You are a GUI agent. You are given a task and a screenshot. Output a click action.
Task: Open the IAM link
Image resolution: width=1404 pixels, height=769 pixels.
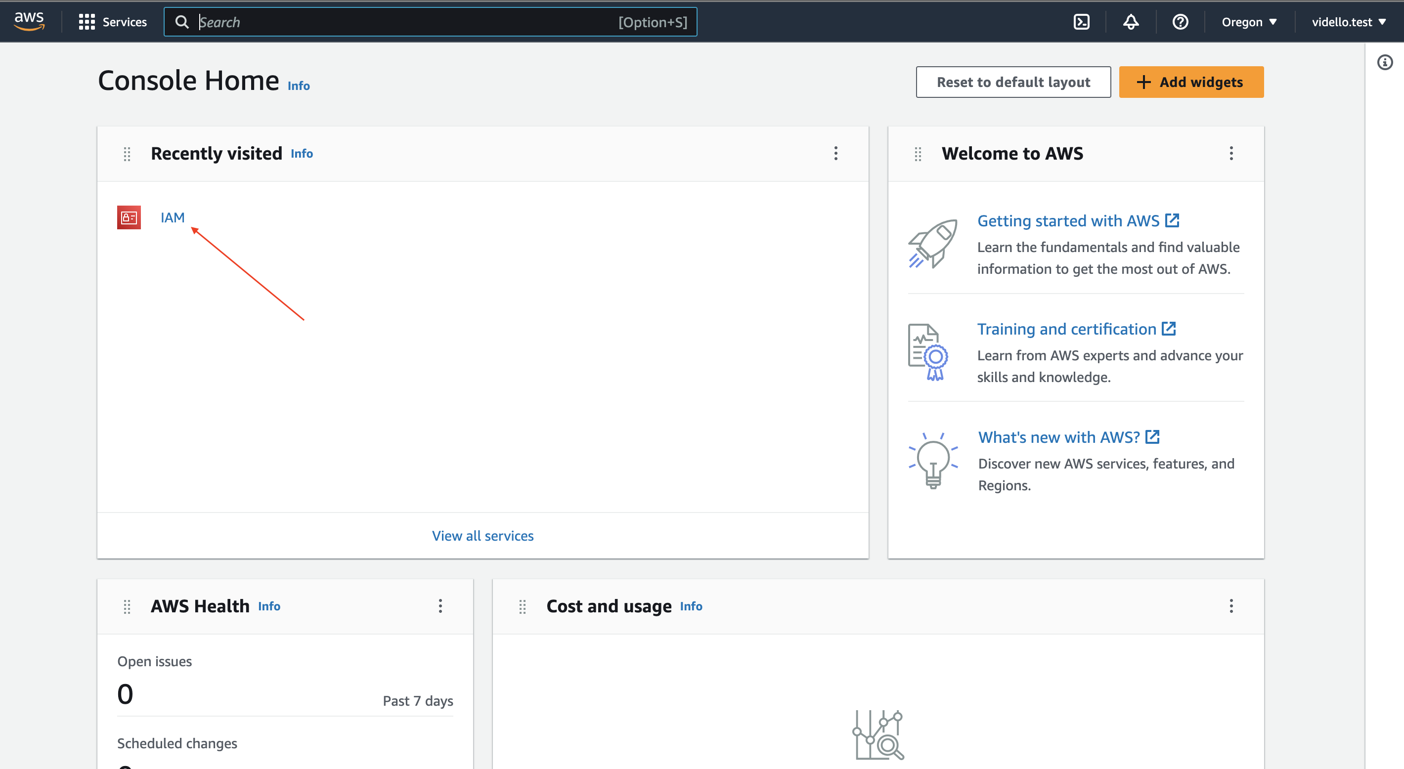[172, 217]
